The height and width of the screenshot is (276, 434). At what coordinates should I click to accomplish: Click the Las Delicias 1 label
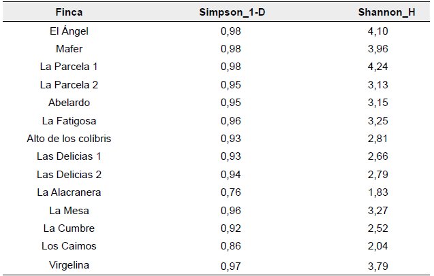(x=69, y=156)
